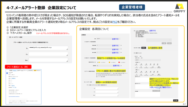The image size is (188, 107).
Task: Click the small To field in 企業設定 overview
Action: point(107,88)
